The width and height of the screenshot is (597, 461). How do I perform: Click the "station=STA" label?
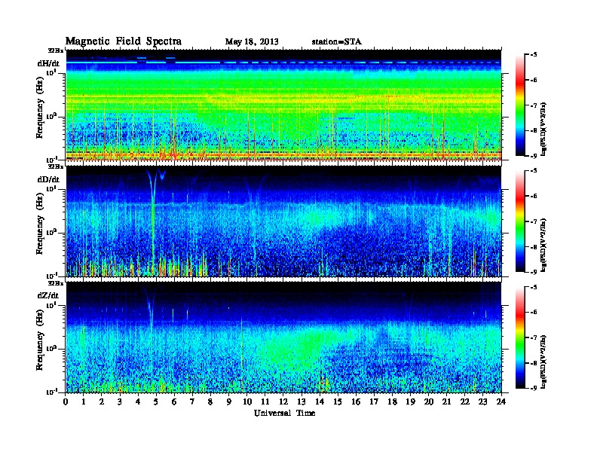coord(336,41)
